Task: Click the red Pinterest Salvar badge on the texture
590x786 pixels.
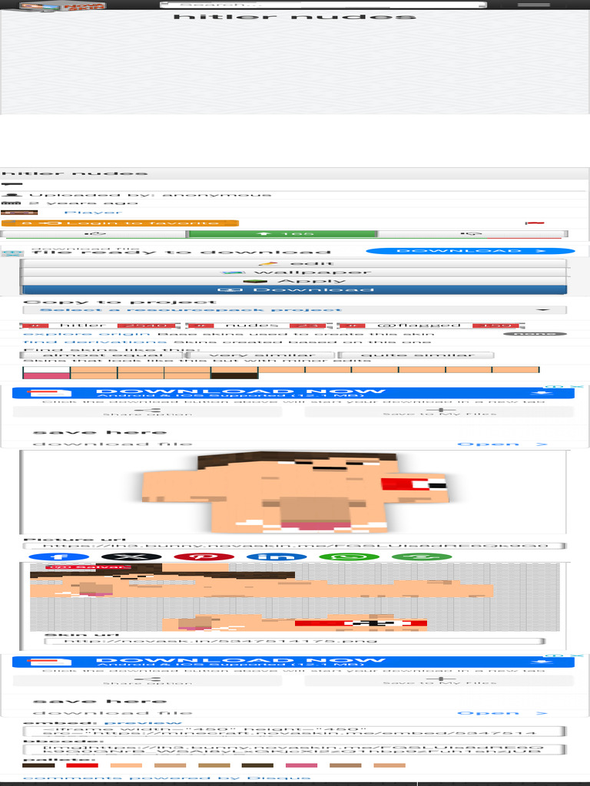Action: point(89,567)
